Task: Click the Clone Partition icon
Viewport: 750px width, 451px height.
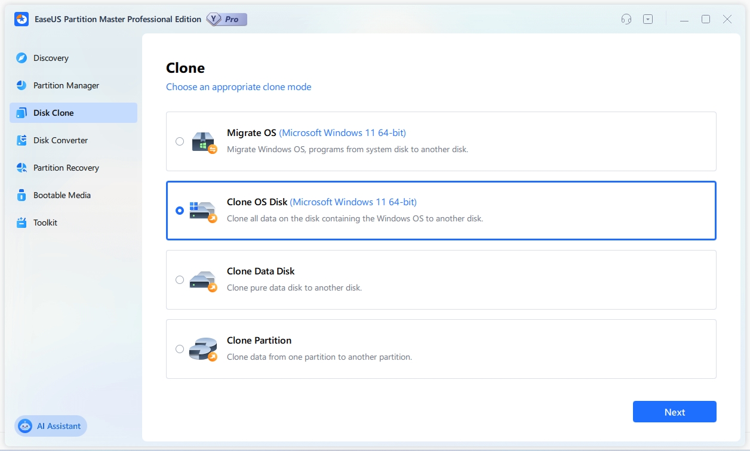Action: pyautogui.click(x=204, y=350)
